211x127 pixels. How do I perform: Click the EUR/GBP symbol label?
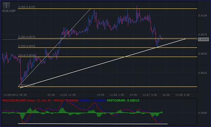9,11
